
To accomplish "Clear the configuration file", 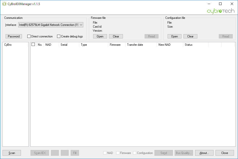I will (190, 36).
